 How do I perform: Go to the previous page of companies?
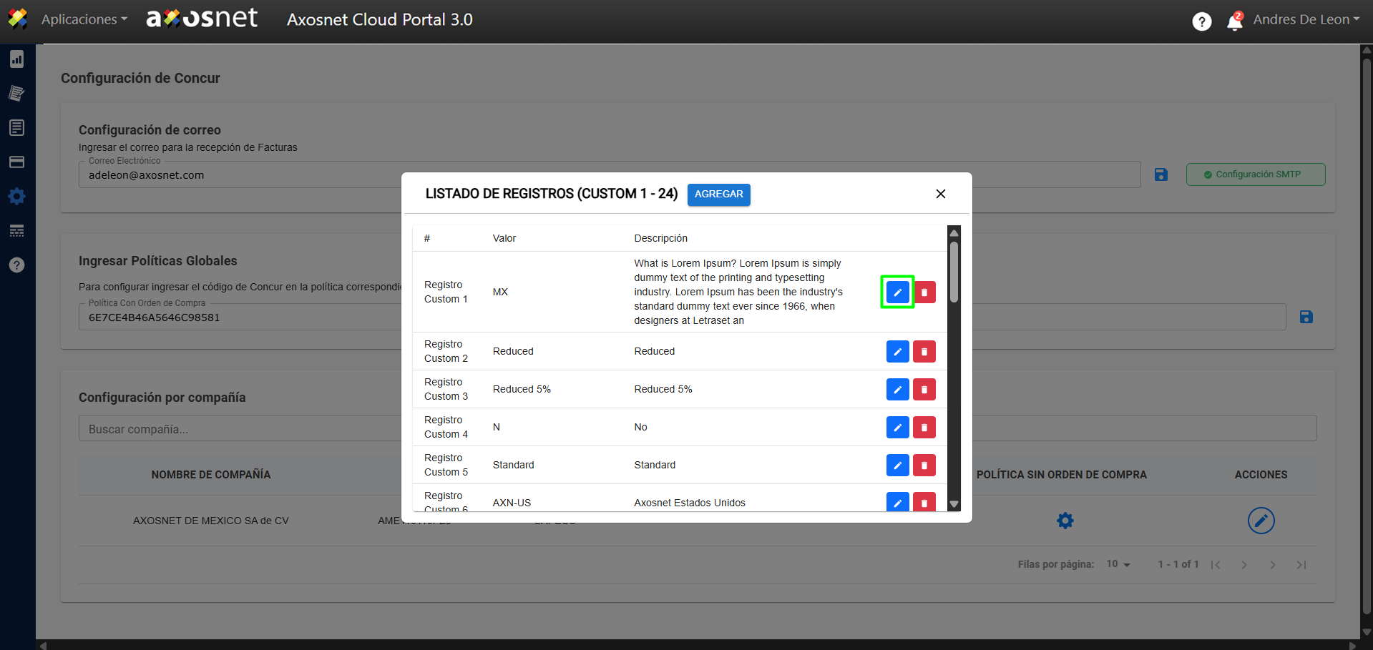(x=1244, y=565)
